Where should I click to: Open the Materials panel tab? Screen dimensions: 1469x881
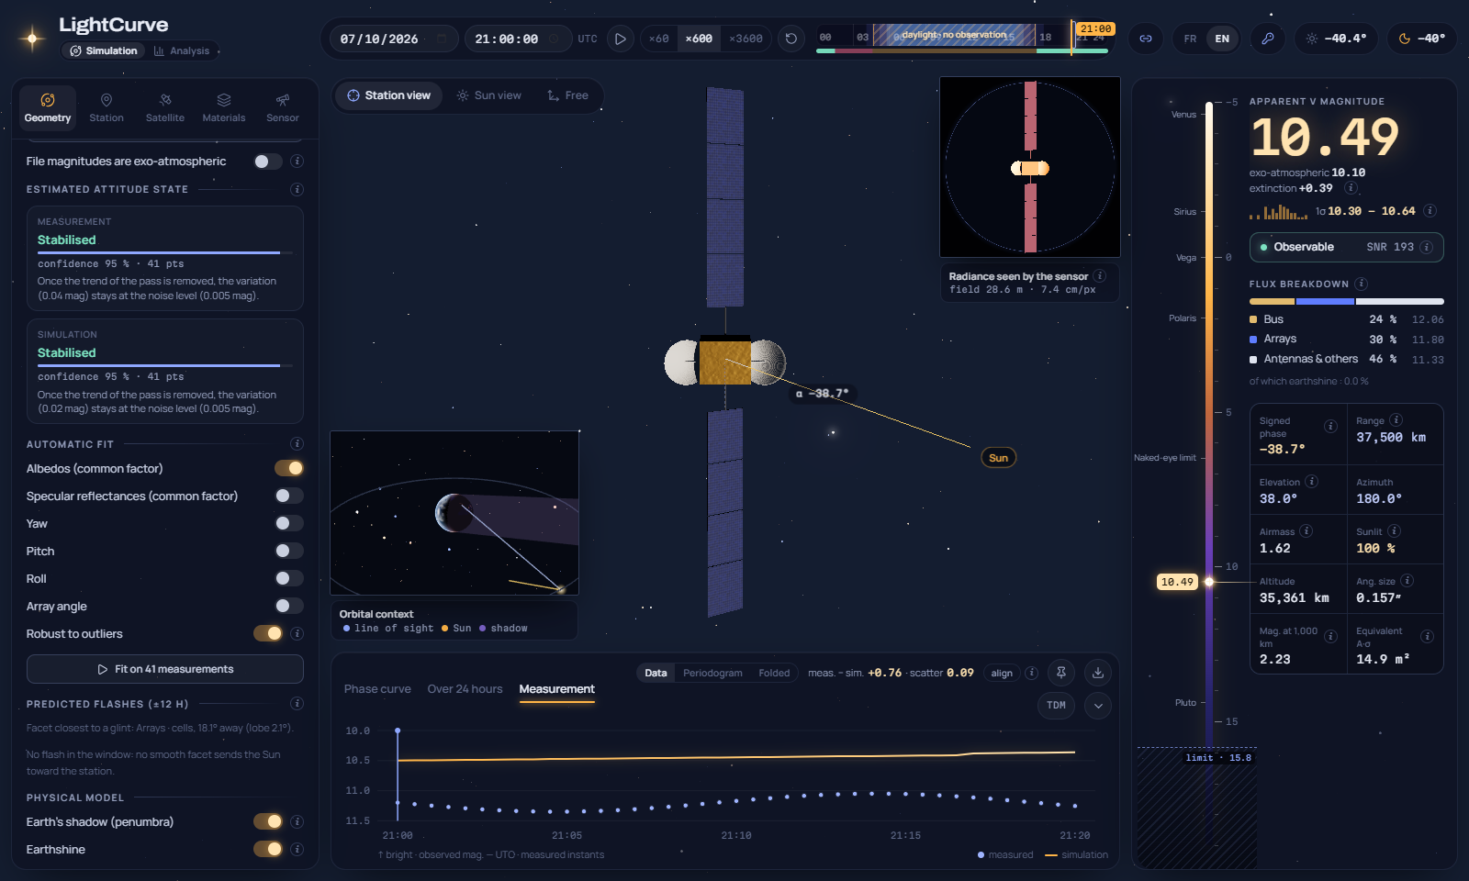[x=224, y=107]
